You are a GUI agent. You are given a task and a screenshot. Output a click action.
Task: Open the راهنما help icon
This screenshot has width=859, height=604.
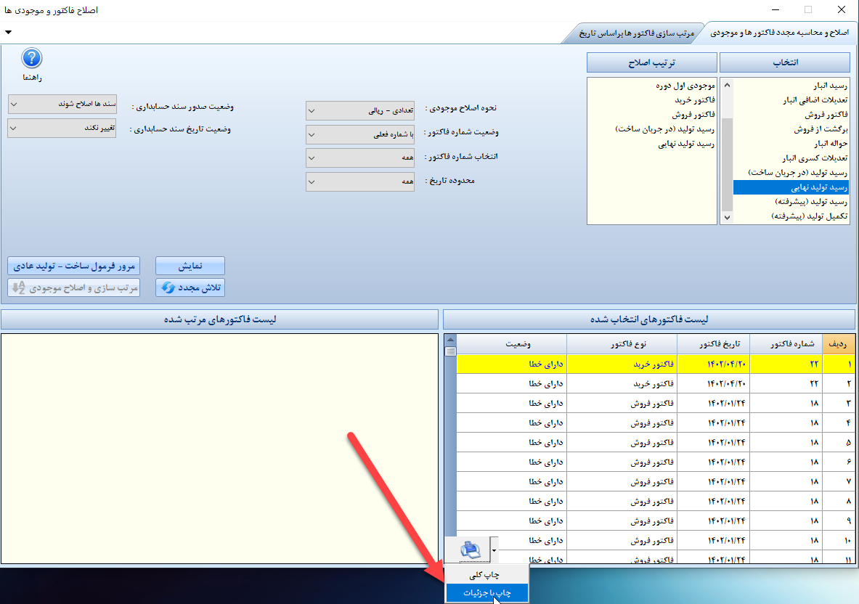click(x=32, y=58)
